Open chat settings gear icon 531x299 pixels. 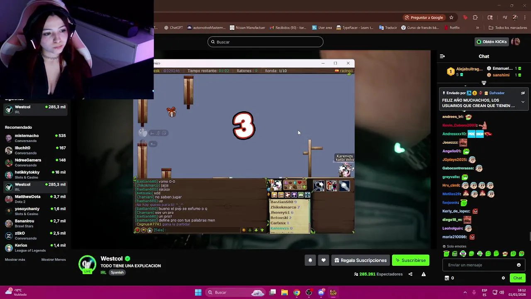(x=503, y=278)
